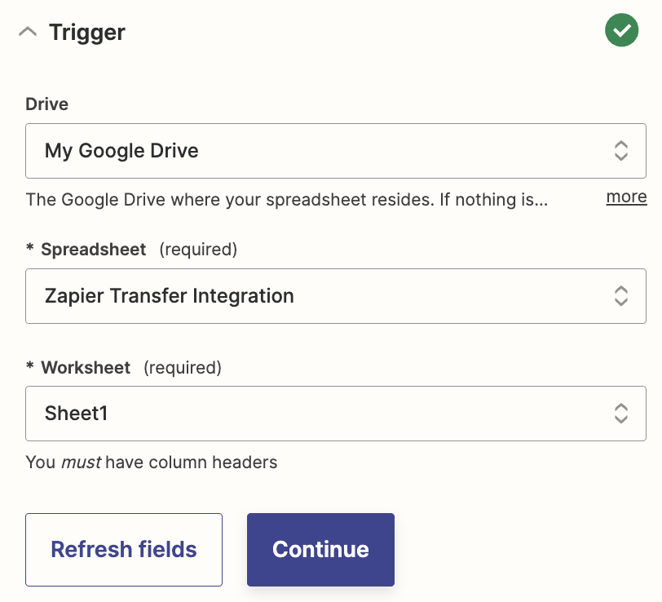
Task: Collapse the Trigger section chevron
Action: [x=28, y=33]
